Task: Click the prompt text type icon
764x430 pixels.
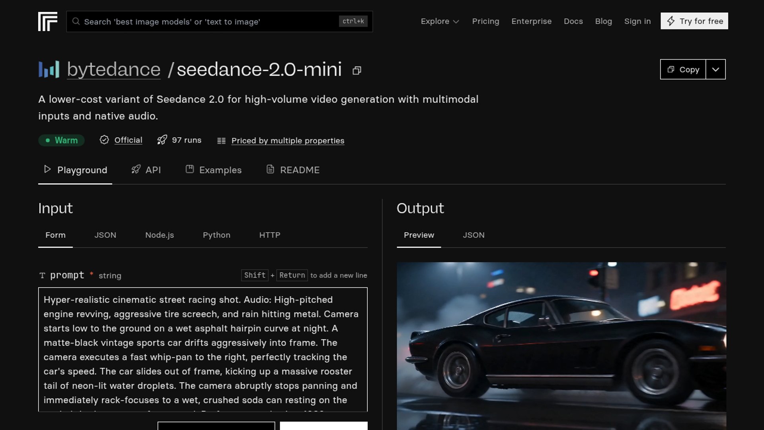Action: click(42, 276)
